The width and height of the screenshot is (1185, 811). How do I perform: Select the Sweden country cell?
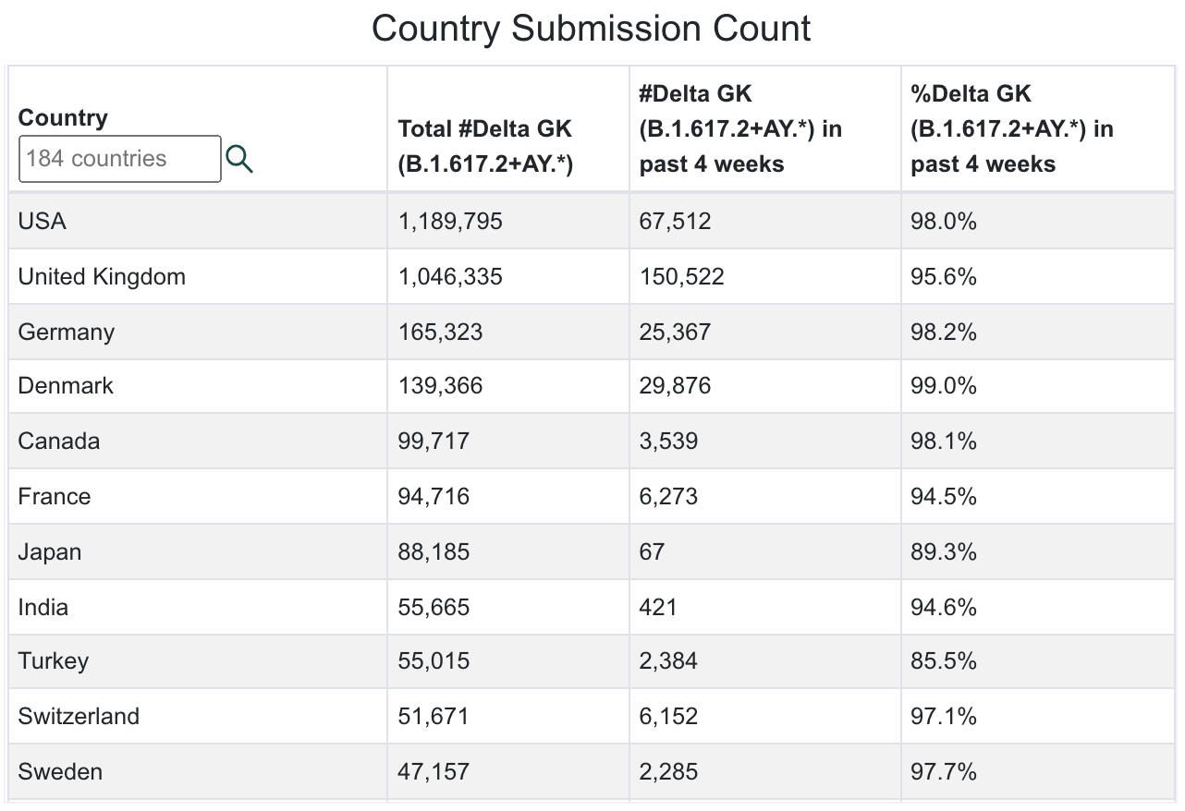198,771
